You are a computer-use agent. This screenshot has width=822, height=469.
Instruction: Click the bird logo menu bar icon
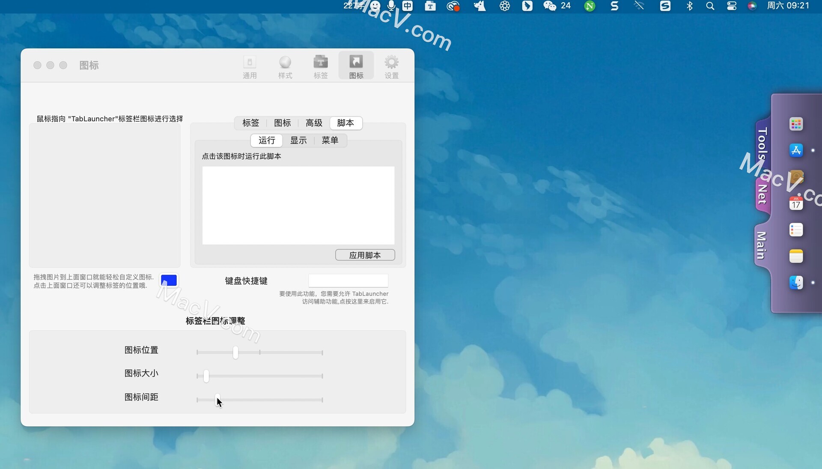coord(527,6)
